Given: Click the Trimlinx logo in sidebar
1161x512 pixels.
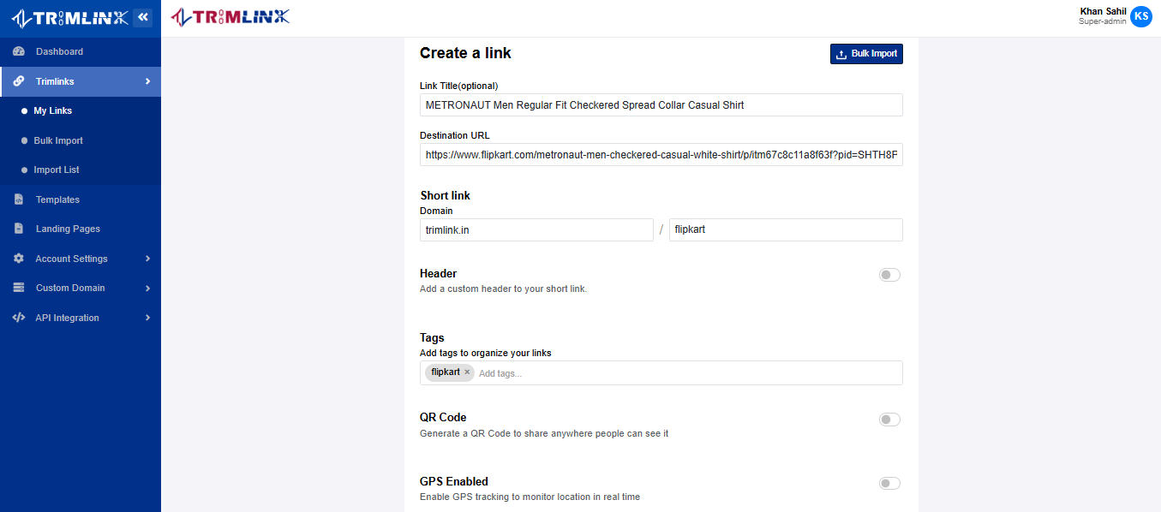Looking at the screenshot, I should [x=69, y=17].
